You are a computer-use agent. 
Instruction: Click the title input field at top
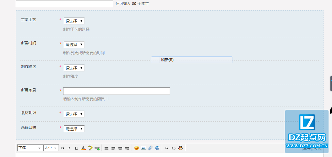(x=64, y=3)
